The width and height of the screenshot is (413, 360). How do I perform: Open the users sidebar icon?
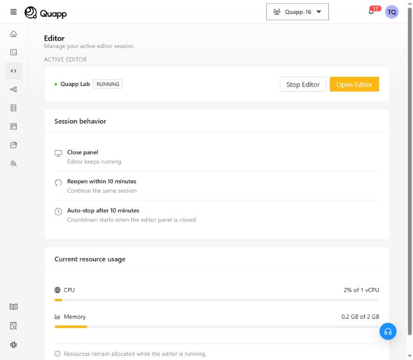pos(13,164)
